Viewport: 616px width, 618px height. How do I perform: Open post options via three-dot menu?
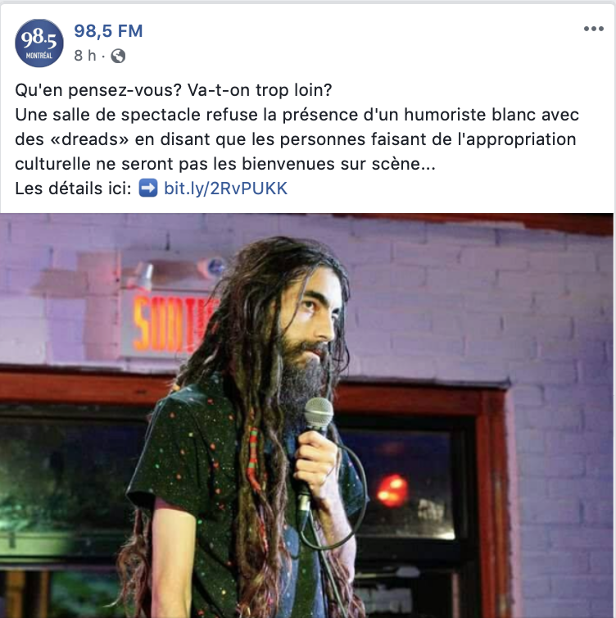tap(594, 29)
